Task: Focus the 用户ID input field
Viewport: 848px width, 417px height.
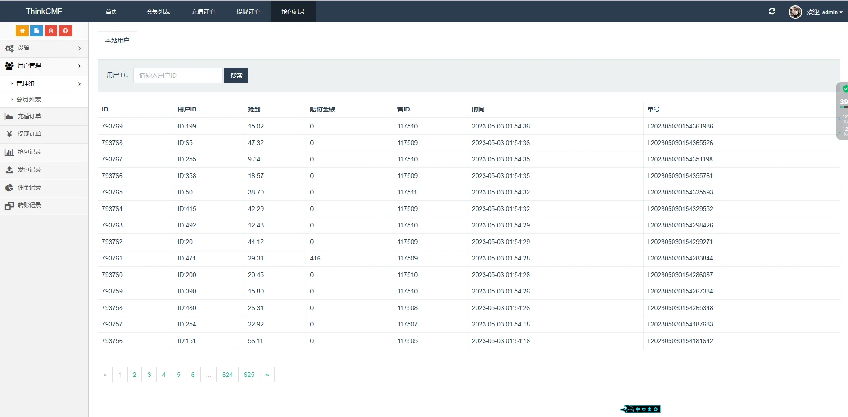Action: point(178,75)
